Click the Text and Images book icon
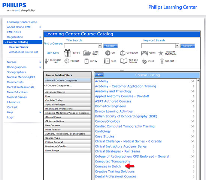This screenshot has height=180, width=206. click(x=124, y=61)
